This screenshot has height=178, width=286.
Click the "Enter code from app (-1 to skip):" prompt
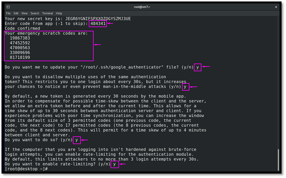click(x=46, y=24)
